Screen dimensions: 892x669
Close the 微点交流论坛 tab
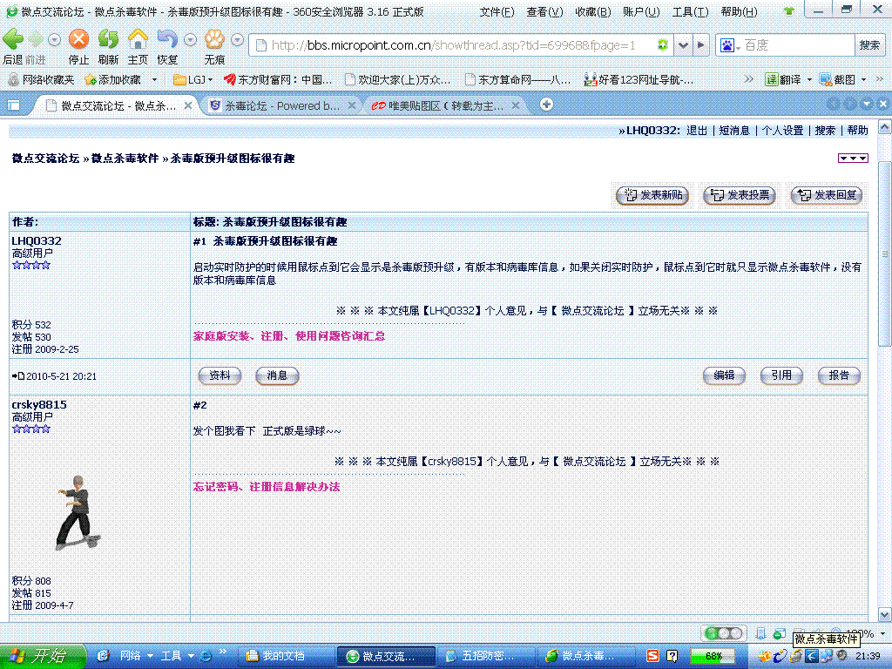[188, 105]
